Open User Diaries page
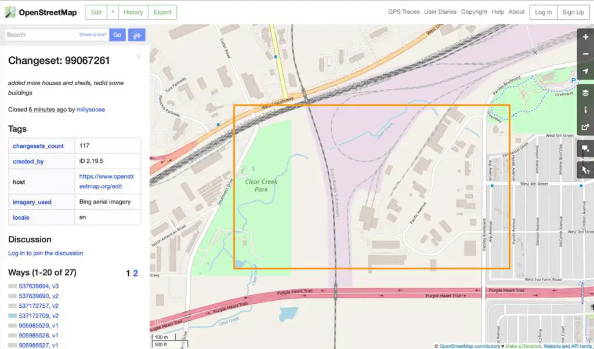The width and height of the screenshot is (594, 349). point(440,12)
